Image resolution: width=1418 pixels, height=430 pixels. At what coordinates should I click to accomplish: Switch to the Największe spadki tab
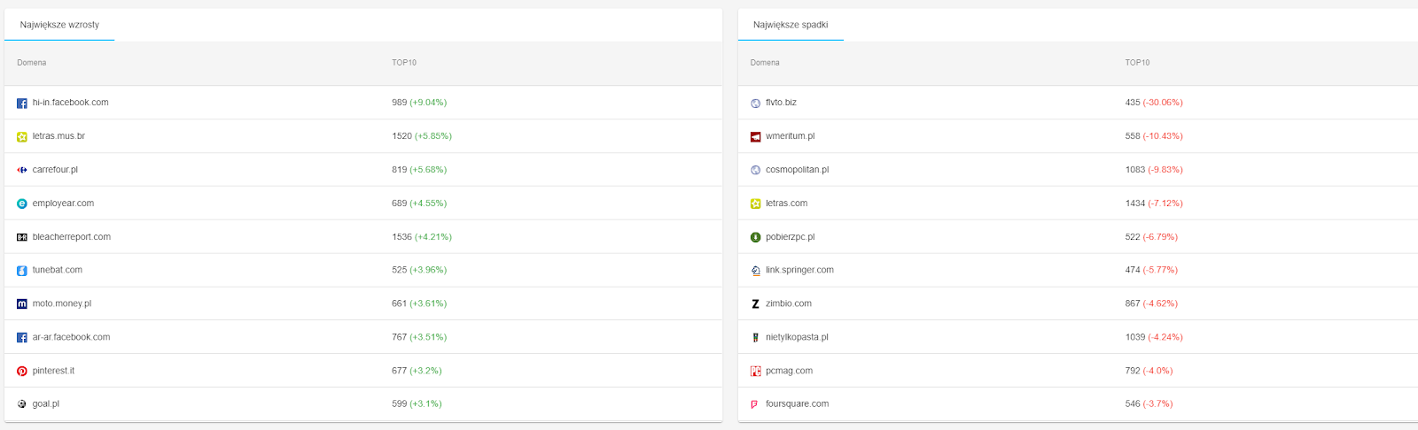point(791,25)
